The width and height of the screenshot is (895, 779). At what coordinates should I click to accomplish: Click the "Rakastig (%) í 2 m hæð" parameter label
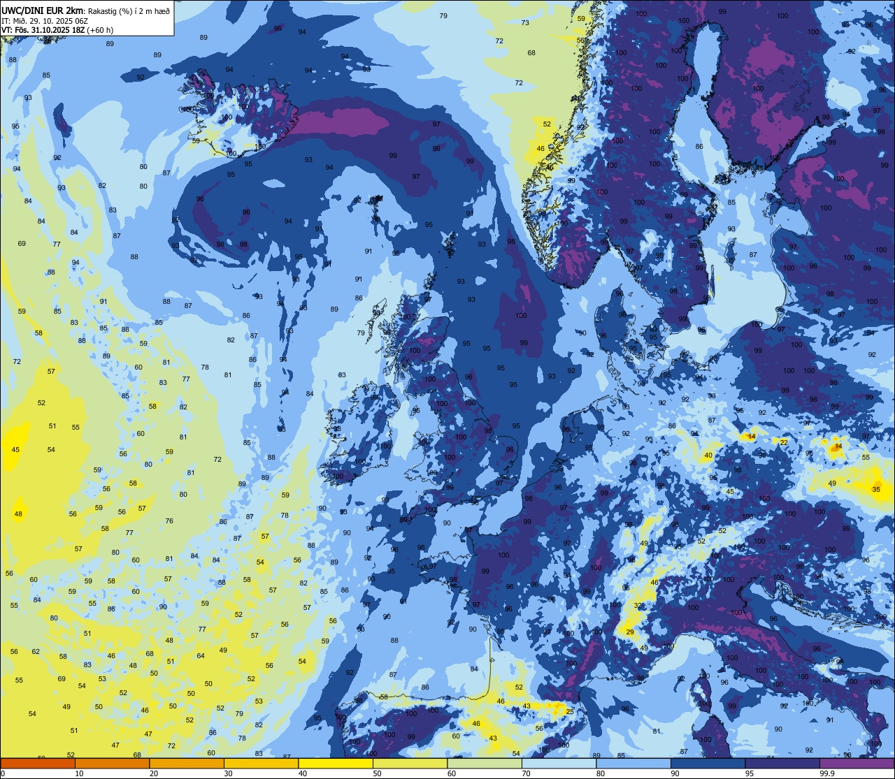coord(128,10)
